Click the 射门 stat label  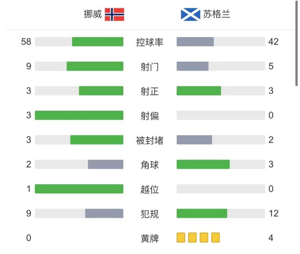[x=150, y=67]
